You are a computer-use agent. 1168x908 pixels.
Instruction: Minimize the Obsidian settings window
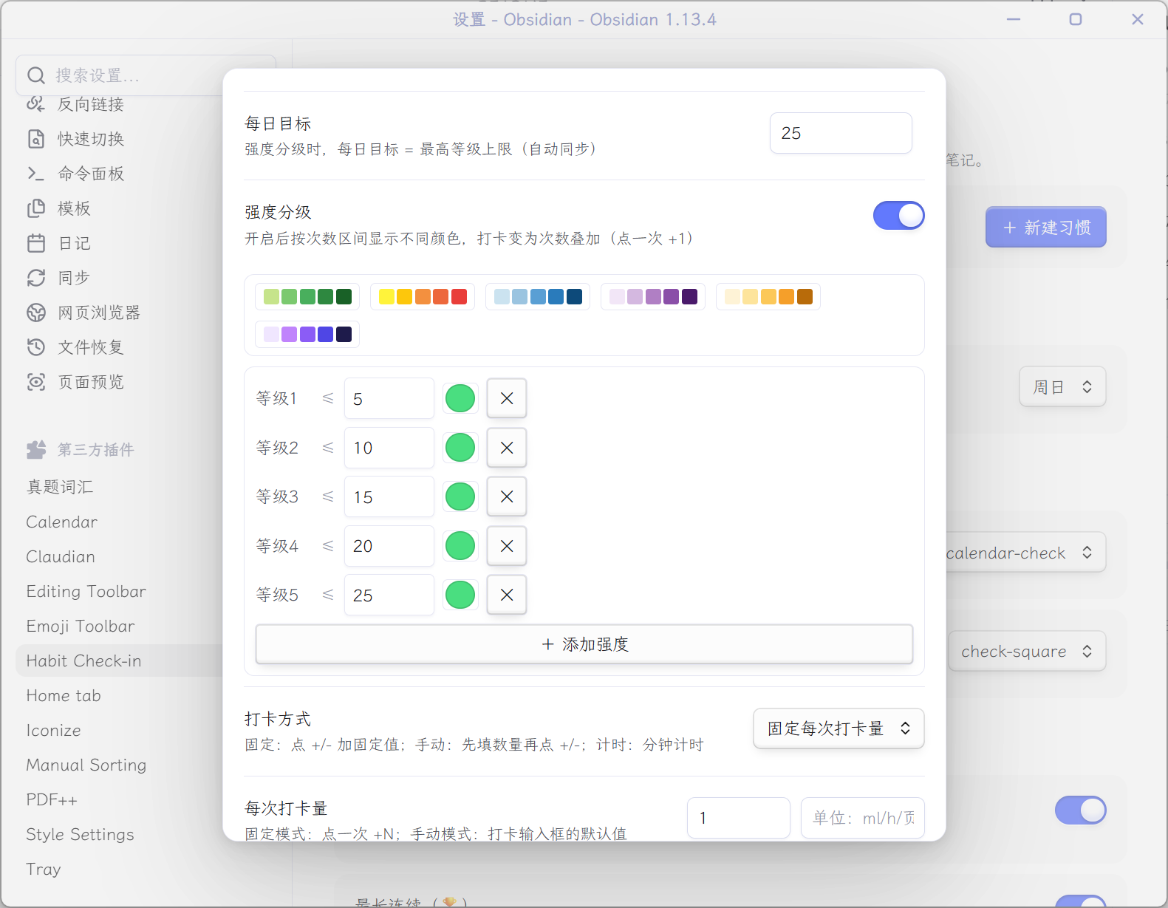[1014, 19]
